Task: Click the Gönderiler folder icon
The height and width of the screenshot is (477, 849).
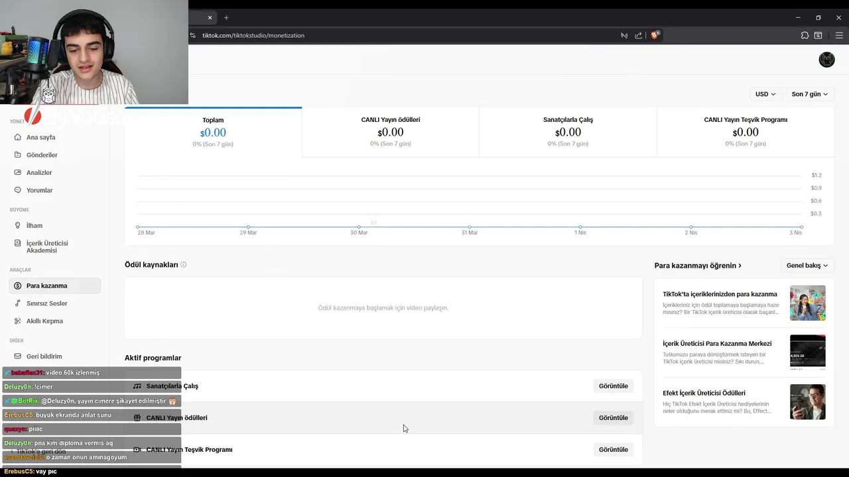Action: pos(18,155)
